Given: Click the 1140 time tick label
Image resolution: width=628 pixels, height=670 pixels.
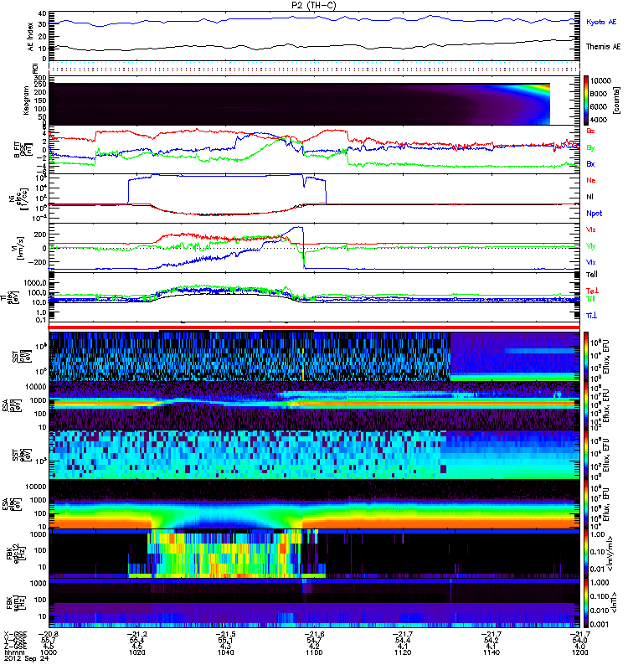Looking at the screenshot, I should pos(492,652).
